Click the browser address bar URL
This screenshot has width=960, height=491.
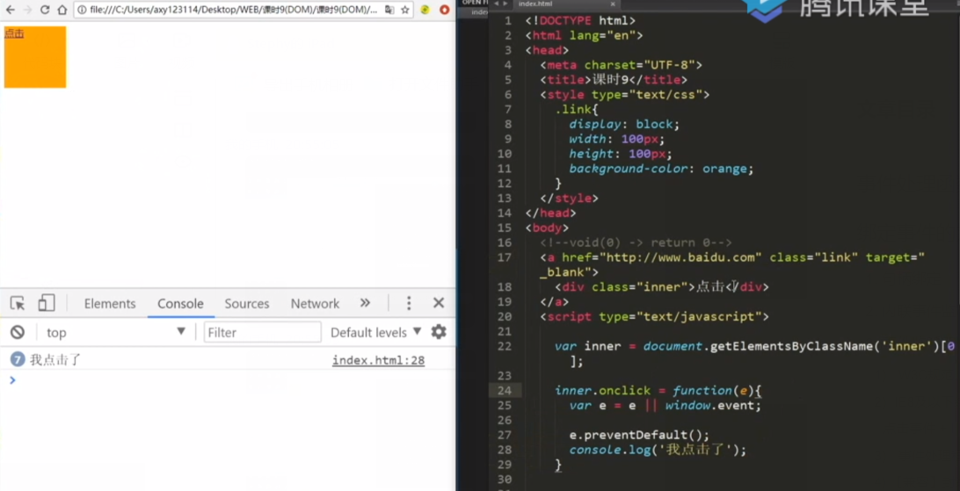point(233,10)
